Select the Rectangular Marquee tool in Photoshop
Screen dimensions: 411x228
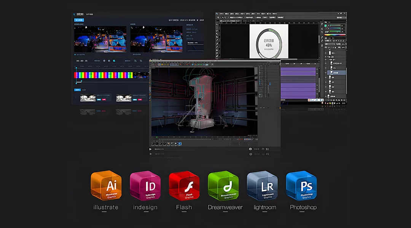coord(217,27)
